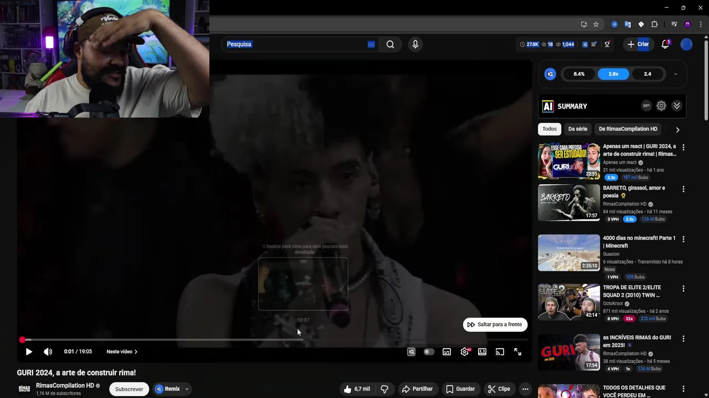Cast video to a TV

click(x=500, y=352)
